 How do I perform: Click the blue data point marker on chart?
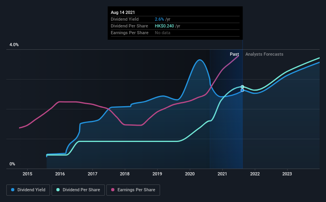coord(242,90)
